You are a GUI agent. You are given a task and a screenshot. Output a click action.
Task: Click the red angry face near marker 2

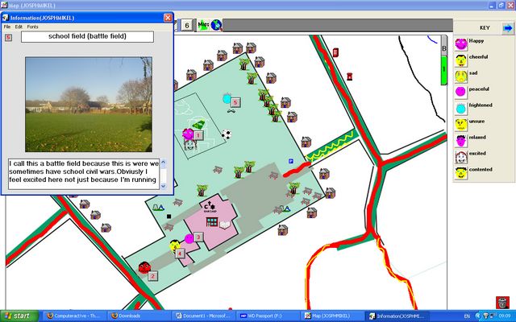click(x=144, y=267)
